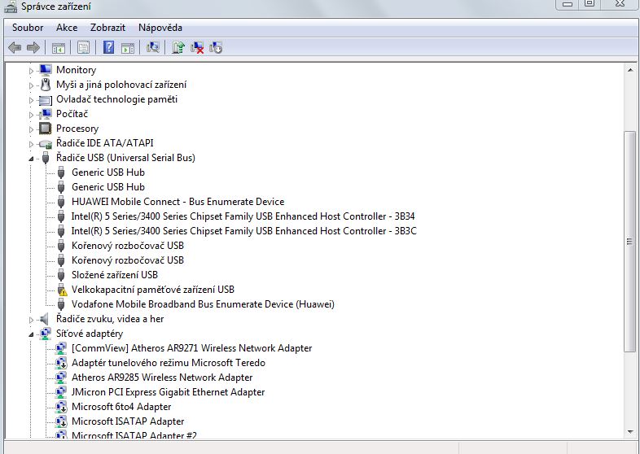The height and width of the screenshot is (454, 640).
Task: Select the first Kořenový rozbočovač USB
Action: click(x=128, y=246)
